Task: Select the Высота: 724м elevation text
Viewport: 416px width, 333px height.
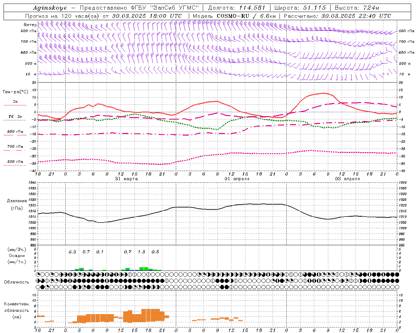Action: [357, 8]
